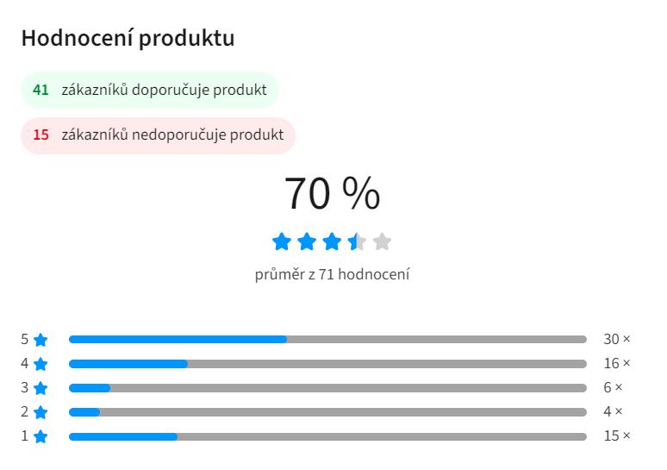Click the half-filled fourth star in the average rating
Image resolution: width=667 pixels, height=470 pixels.
click(x=357, y=241)
